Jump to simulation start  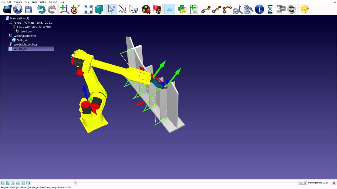3,183
